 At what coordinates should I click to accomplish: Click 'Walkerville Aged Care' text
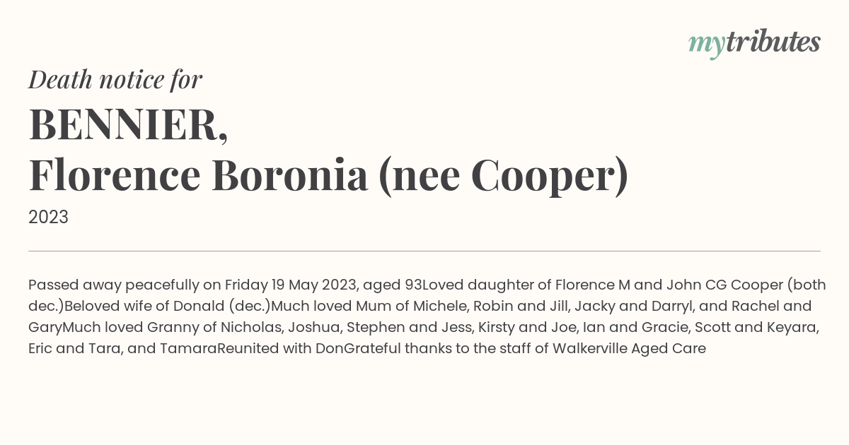click(x=629, y=349)
